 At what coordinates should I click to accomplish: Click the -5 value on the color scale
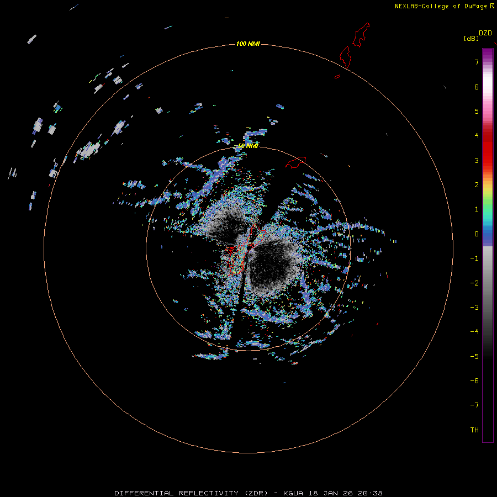(474, 357)
